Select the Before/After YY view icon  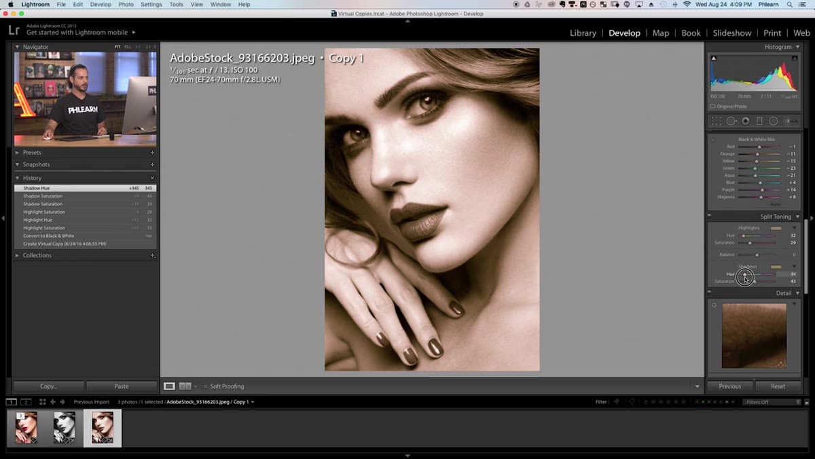click(185, 386)
